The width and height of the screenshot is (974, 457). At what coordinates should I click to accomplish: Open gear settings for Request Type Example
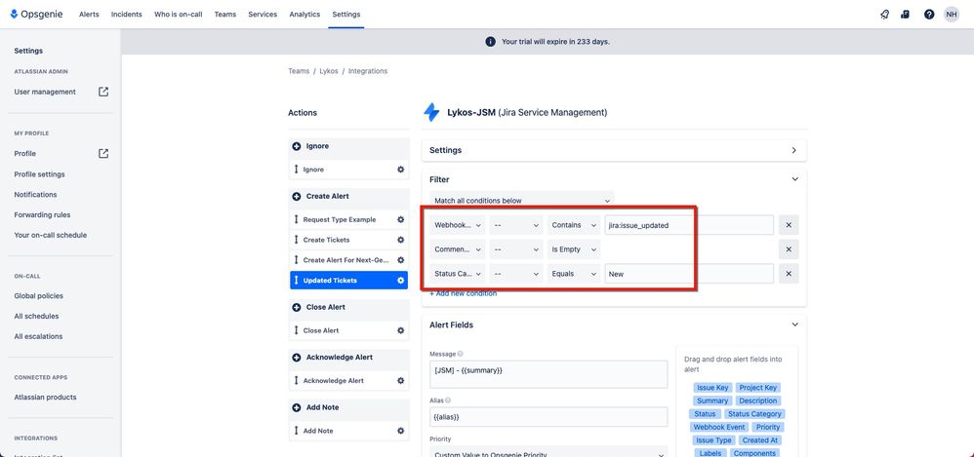tap(401, 219)
